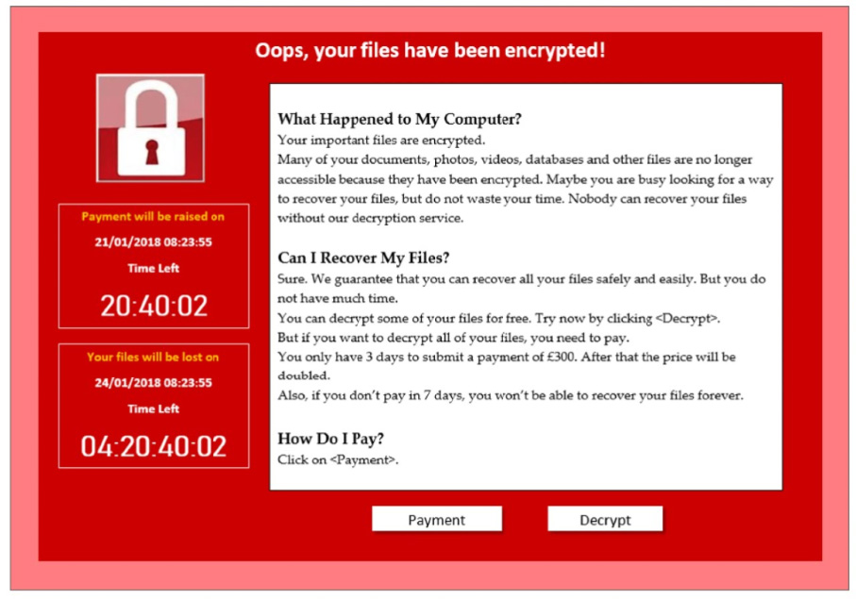Click 'Your important files are encrypted.' line

point(381,141)
